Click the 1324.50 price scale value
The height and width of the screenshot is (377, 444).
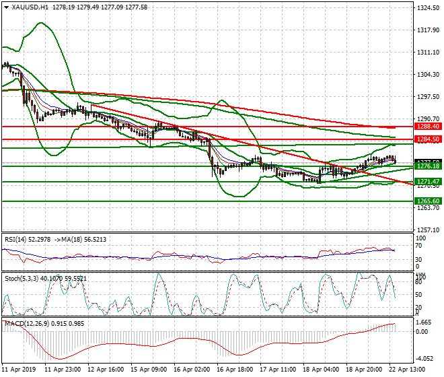click(428, 8)
